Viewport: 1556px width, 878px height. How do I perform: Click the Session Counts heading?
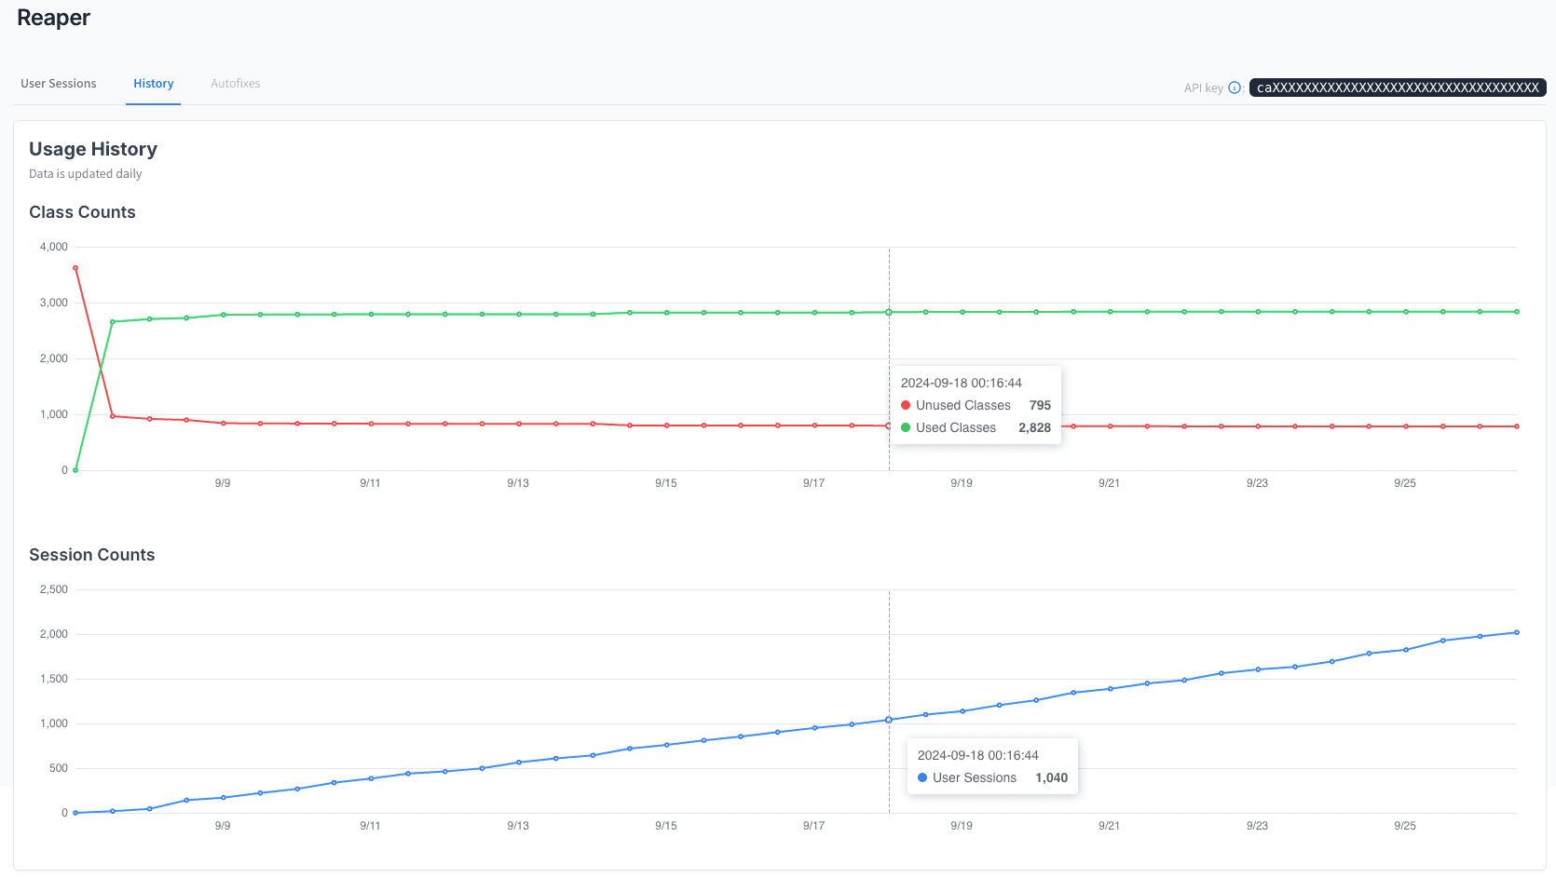(x=92, y=555)
